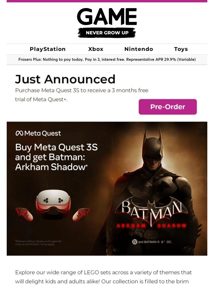This screenshot has width=214, height=286.
Task: Click the Meta Quest logo in banner
Action: [38, 133]
